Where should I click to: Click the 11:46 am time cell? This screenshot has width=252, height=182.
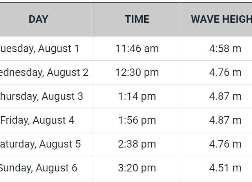pyautogui.click(x=137, y=49)
